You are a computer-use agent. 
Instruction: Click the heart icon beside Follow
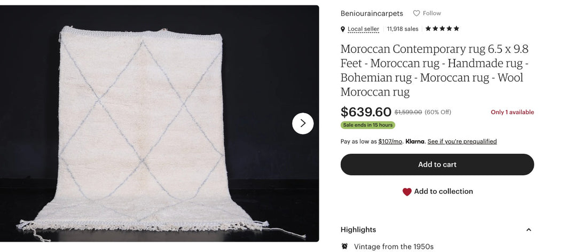point(416,13)
